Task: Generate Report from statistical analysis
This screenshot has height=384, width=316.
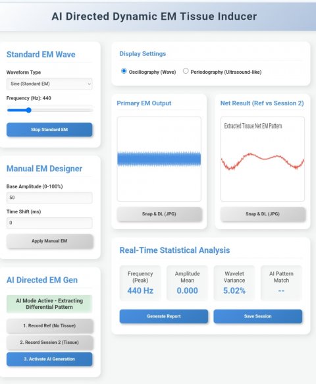Action: tap(164, 316)
